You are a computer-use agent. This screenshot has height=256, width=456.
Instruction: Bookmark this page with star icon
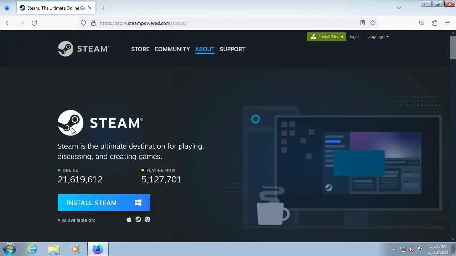[373, 23]
